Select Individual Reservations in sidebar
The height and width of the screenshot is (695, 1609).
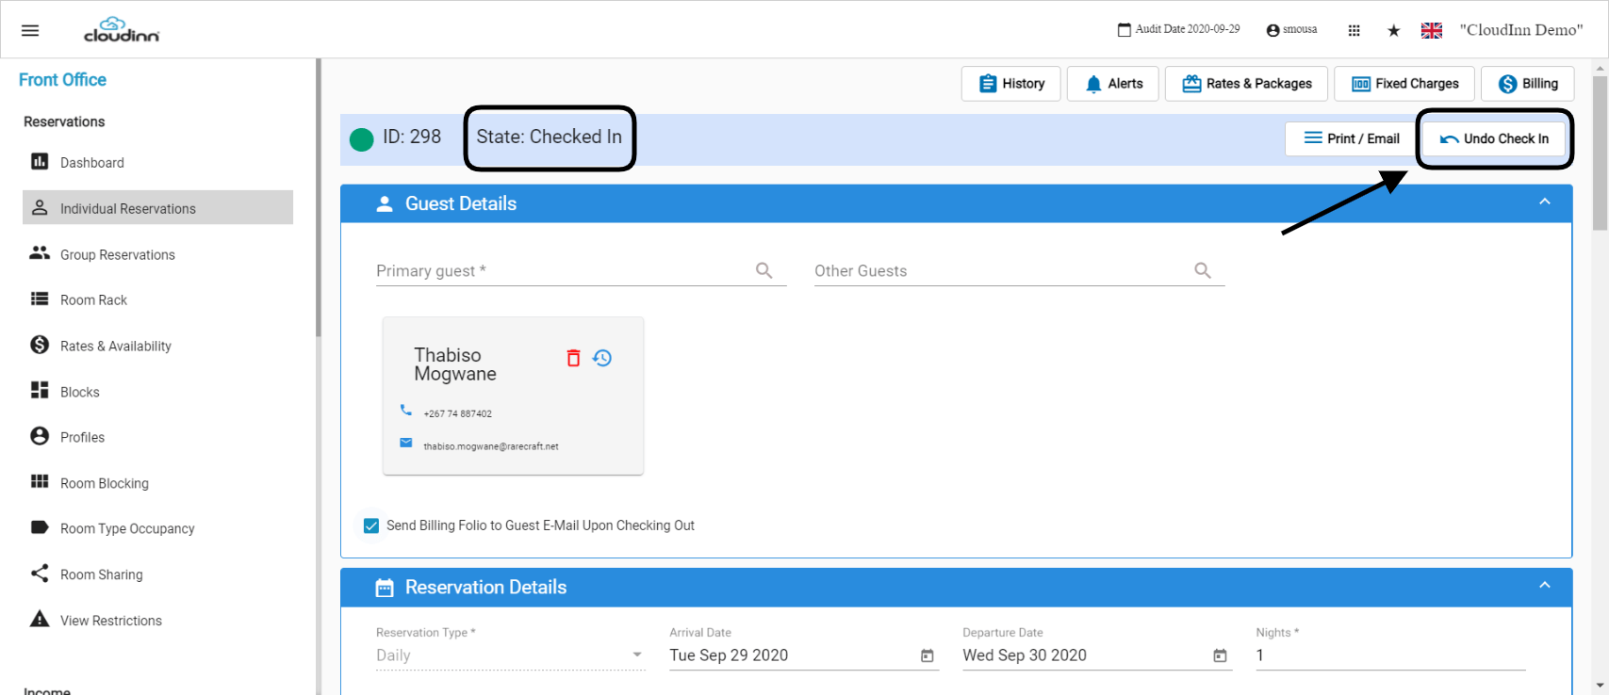157,208
